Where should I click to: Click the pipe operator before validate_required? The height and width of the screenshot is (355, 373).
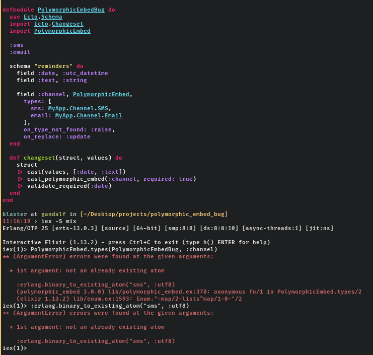tap(20, 186)
